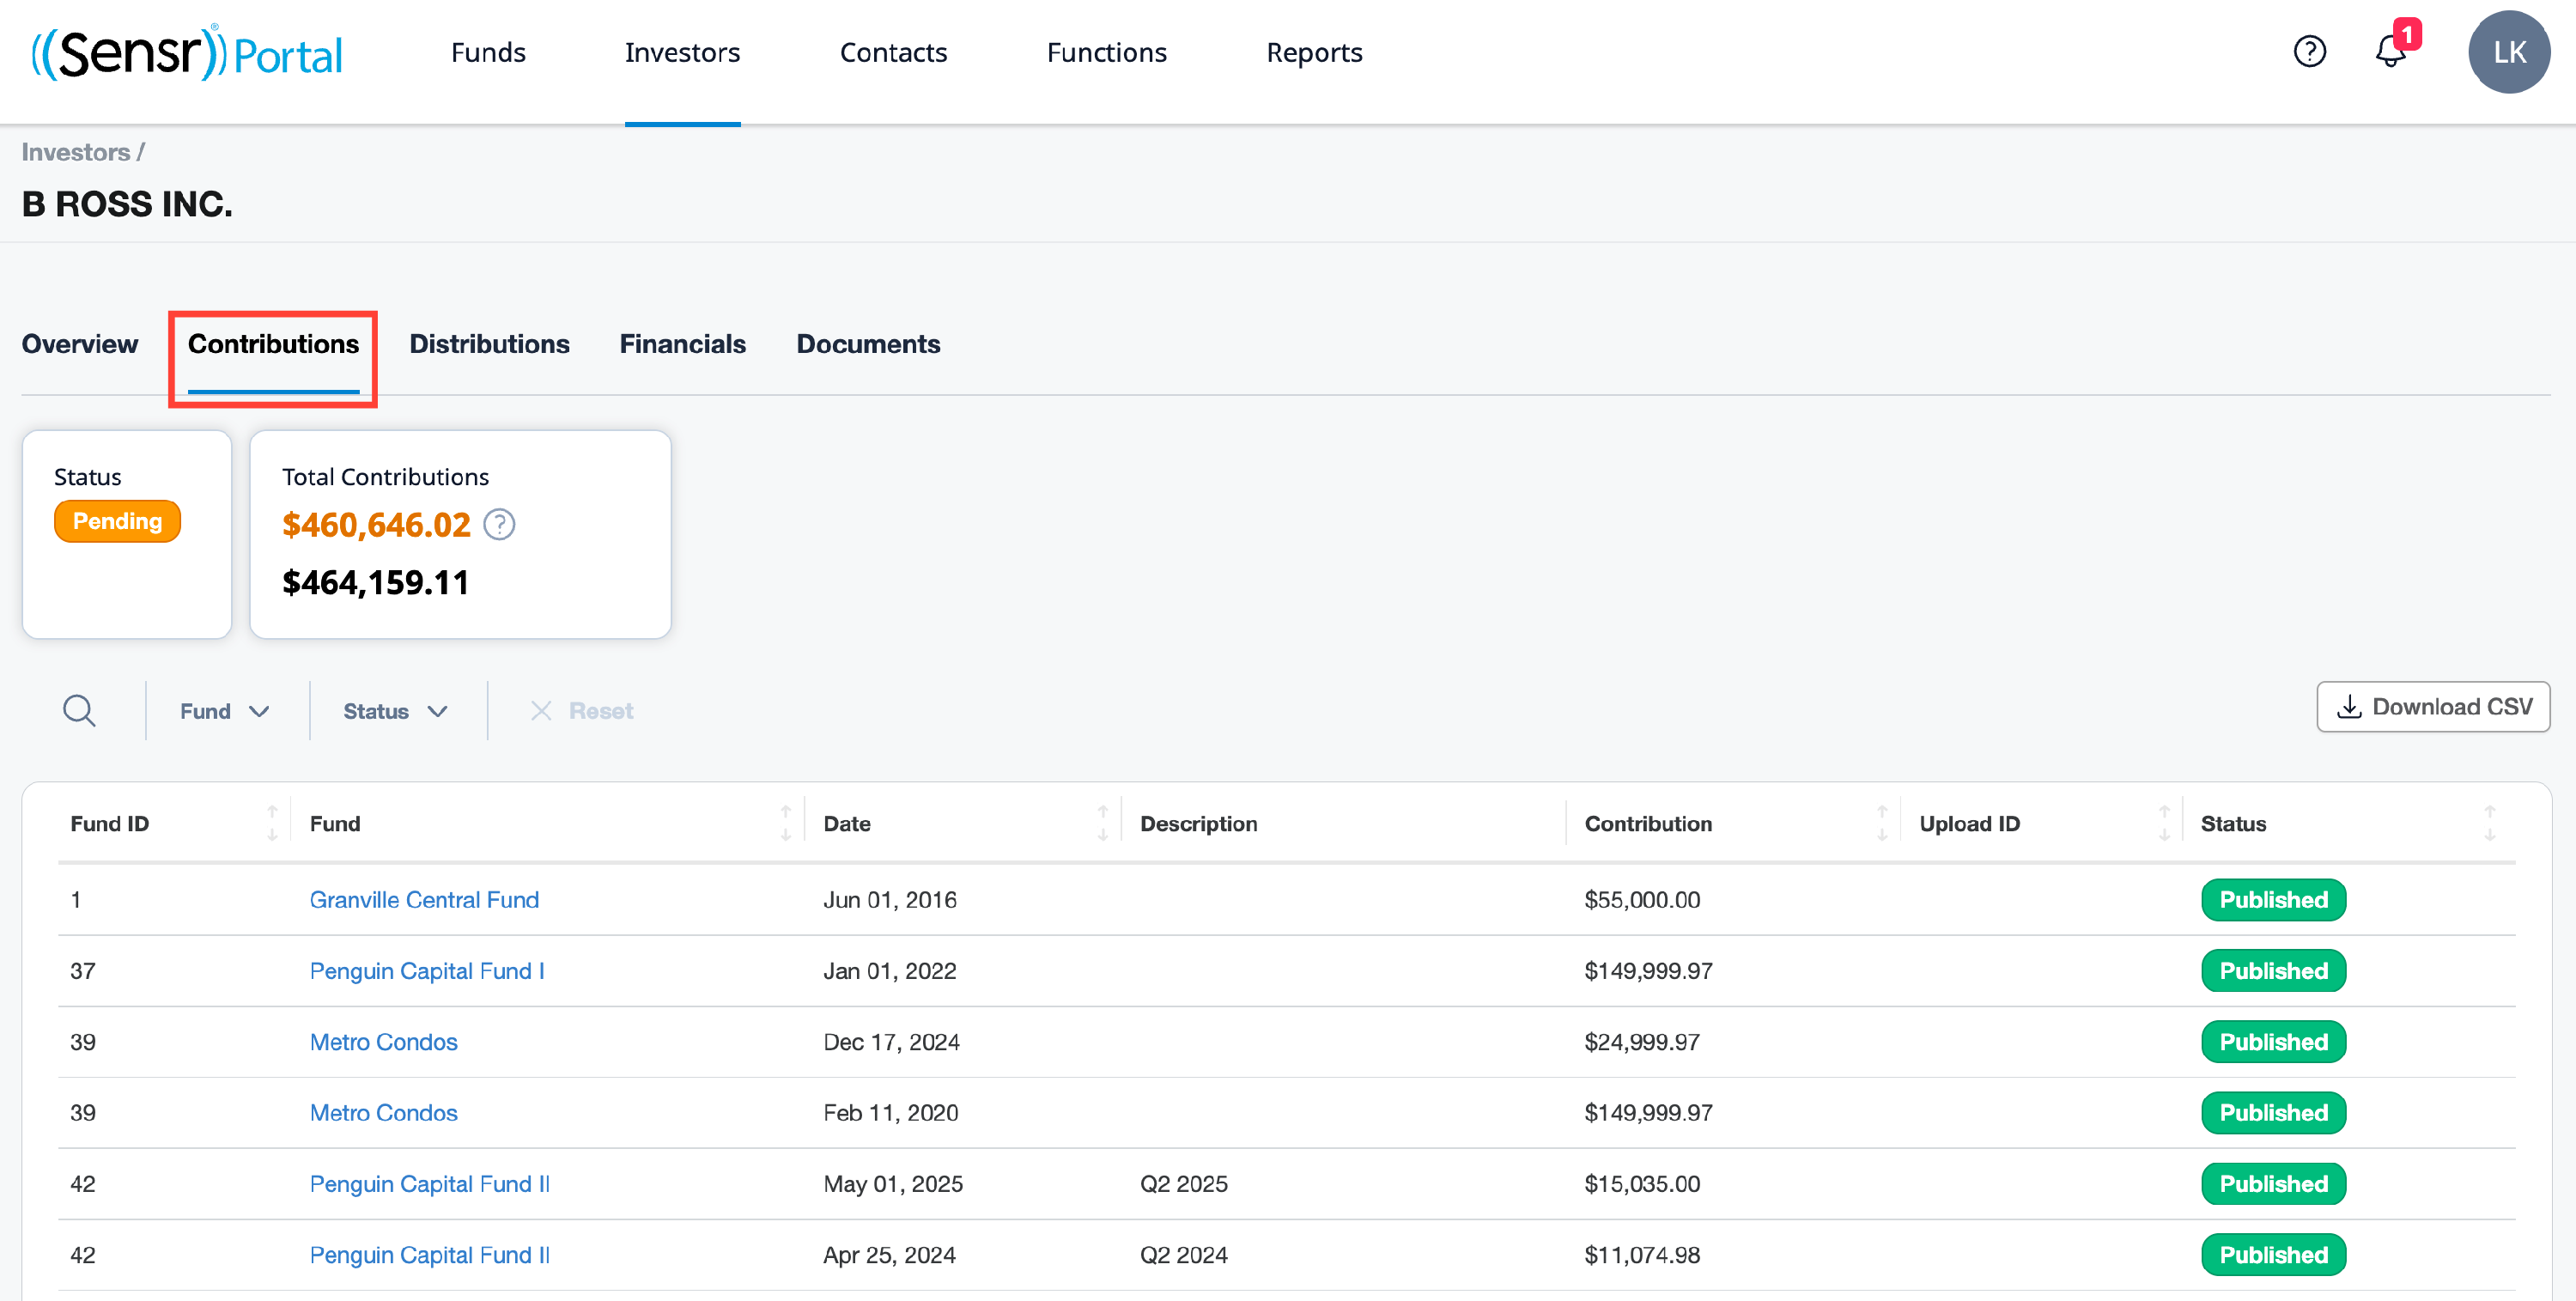Image resolution: width=2576 pixels, height=1301 pixels.
Task: Open the help question mark icon
Action: (x=2309, y=51)
